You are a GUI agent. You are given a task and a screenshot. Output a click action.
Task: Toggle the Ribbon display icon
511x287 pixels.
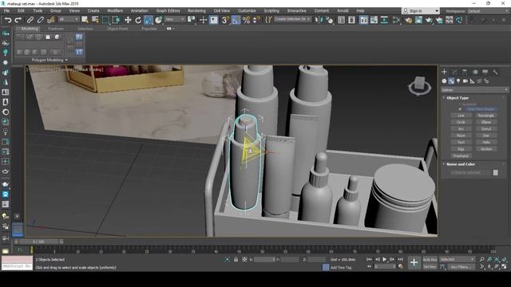point(363,20)
